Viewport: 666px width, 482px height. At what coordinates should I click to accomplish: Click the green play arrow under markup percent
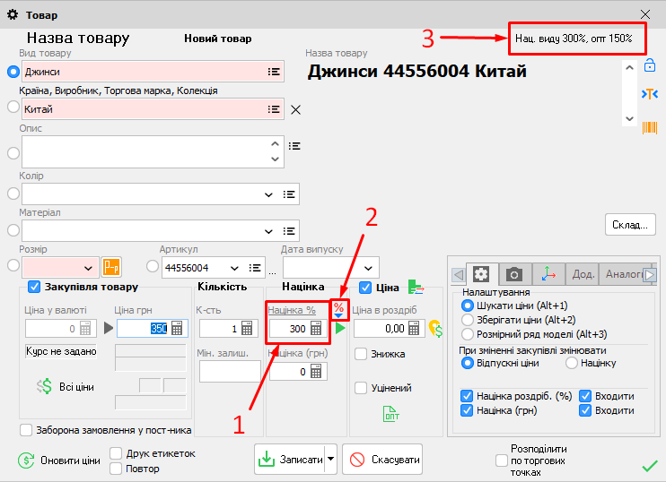coord(339,329)
